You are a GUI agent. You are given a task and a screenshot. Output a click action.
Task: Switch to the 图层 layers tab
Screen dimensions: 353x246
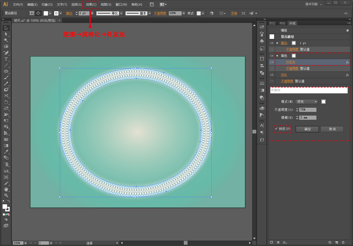272,23
